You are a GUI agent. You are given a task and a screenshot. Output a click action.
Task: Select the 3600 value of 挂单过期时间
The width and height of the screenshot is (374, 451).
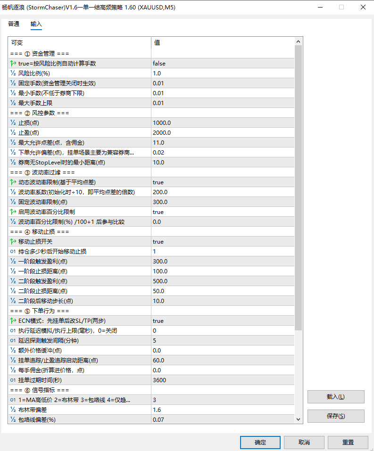pyautogui.click(x=159, y=380)
